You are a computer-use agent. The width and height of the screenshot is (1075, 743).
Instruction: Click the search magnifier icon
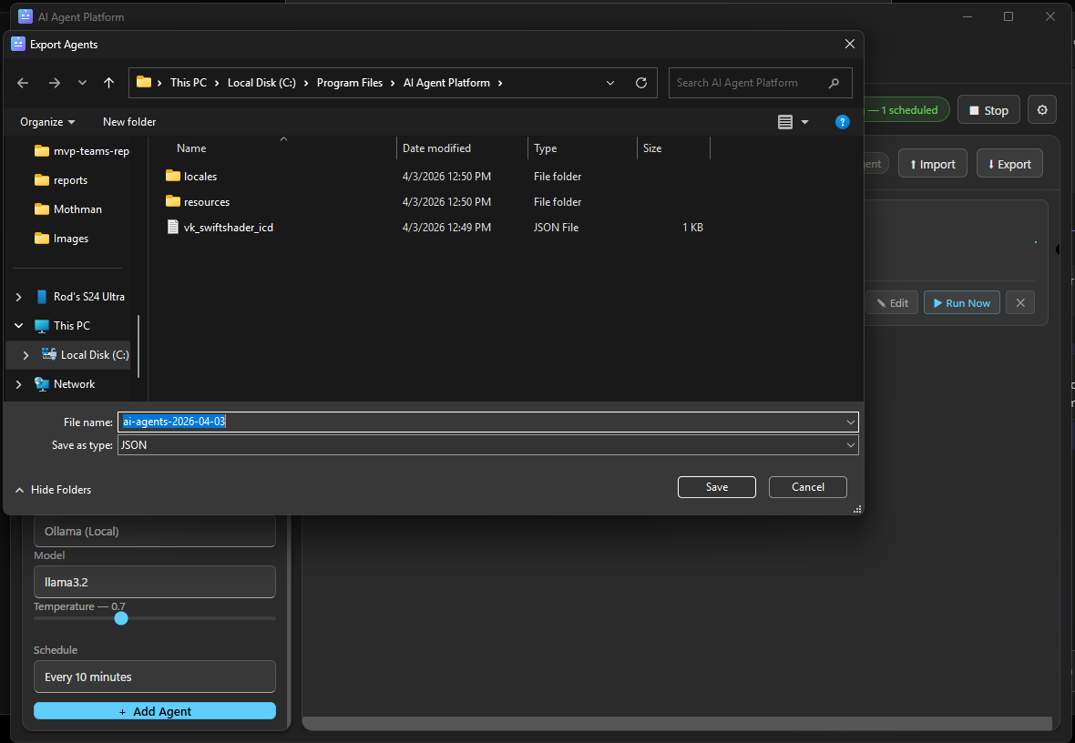[x=834, y=82]
